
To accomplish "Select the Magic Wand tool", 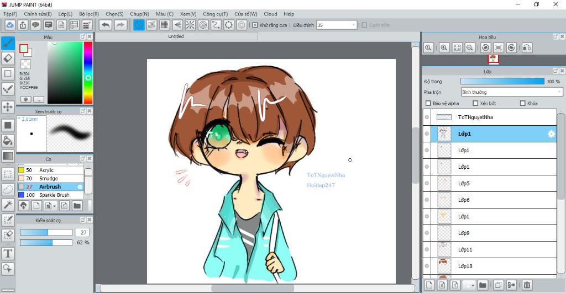I will [x=8, y=205].
